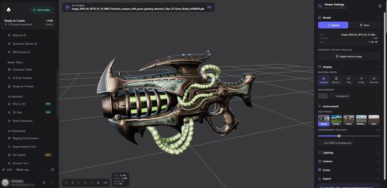Click the Model section file icon
The image size is (387, 188).
pyautogui.click(x=320, y=18)
